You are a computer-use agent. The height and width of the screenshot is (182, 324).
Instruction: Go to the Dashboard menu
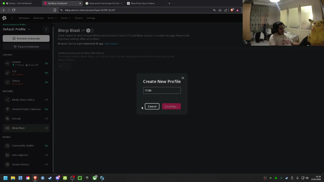click(24, 18)
